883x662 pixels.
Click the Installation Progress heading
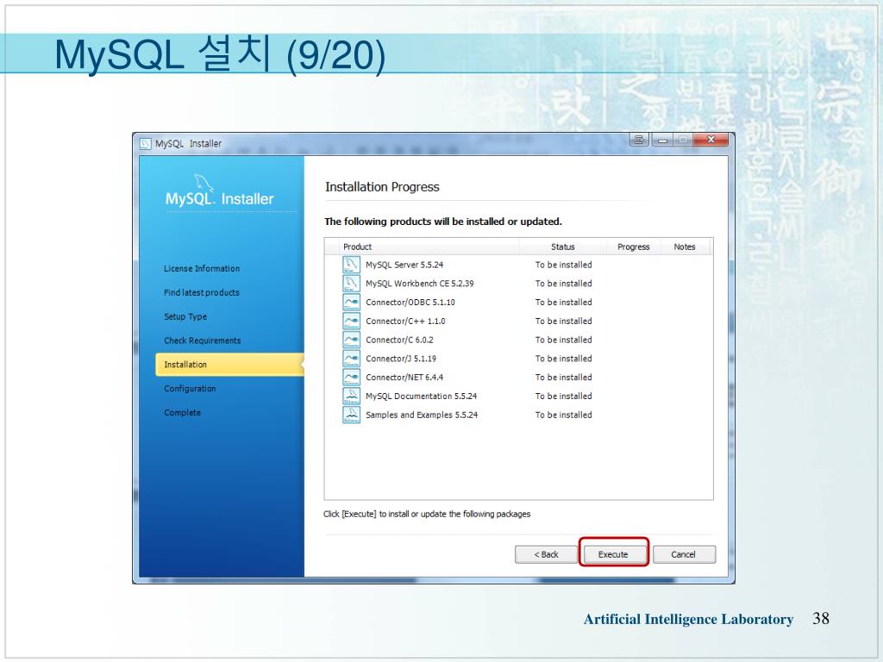[x=382, y=187]
